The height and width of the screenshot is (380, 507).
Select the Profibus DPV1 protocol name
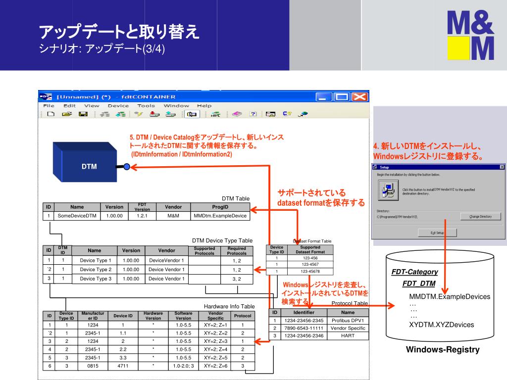click(x=348, y=321)
